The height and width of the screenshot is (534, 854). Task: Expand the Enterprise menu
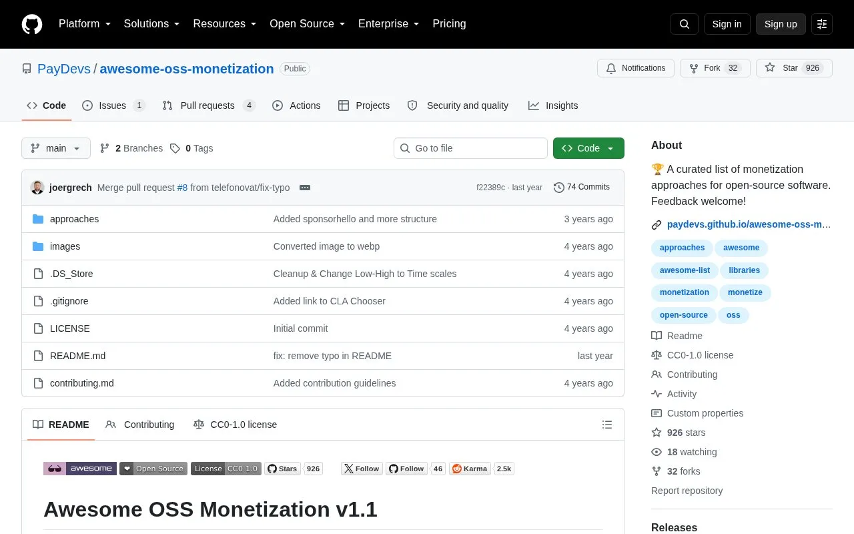tap(388, 24)
